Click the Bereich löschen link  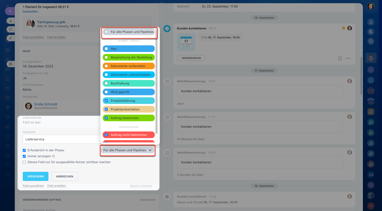coord(141,186)
